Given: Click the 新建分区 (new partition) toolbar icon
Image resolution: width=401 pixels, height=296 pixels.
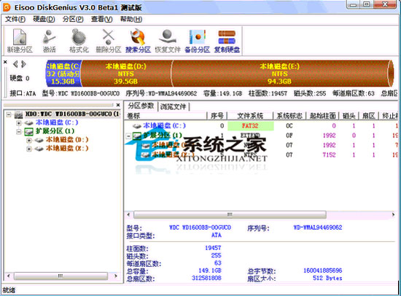Looking at the screenshot, I should pos(20,41).
